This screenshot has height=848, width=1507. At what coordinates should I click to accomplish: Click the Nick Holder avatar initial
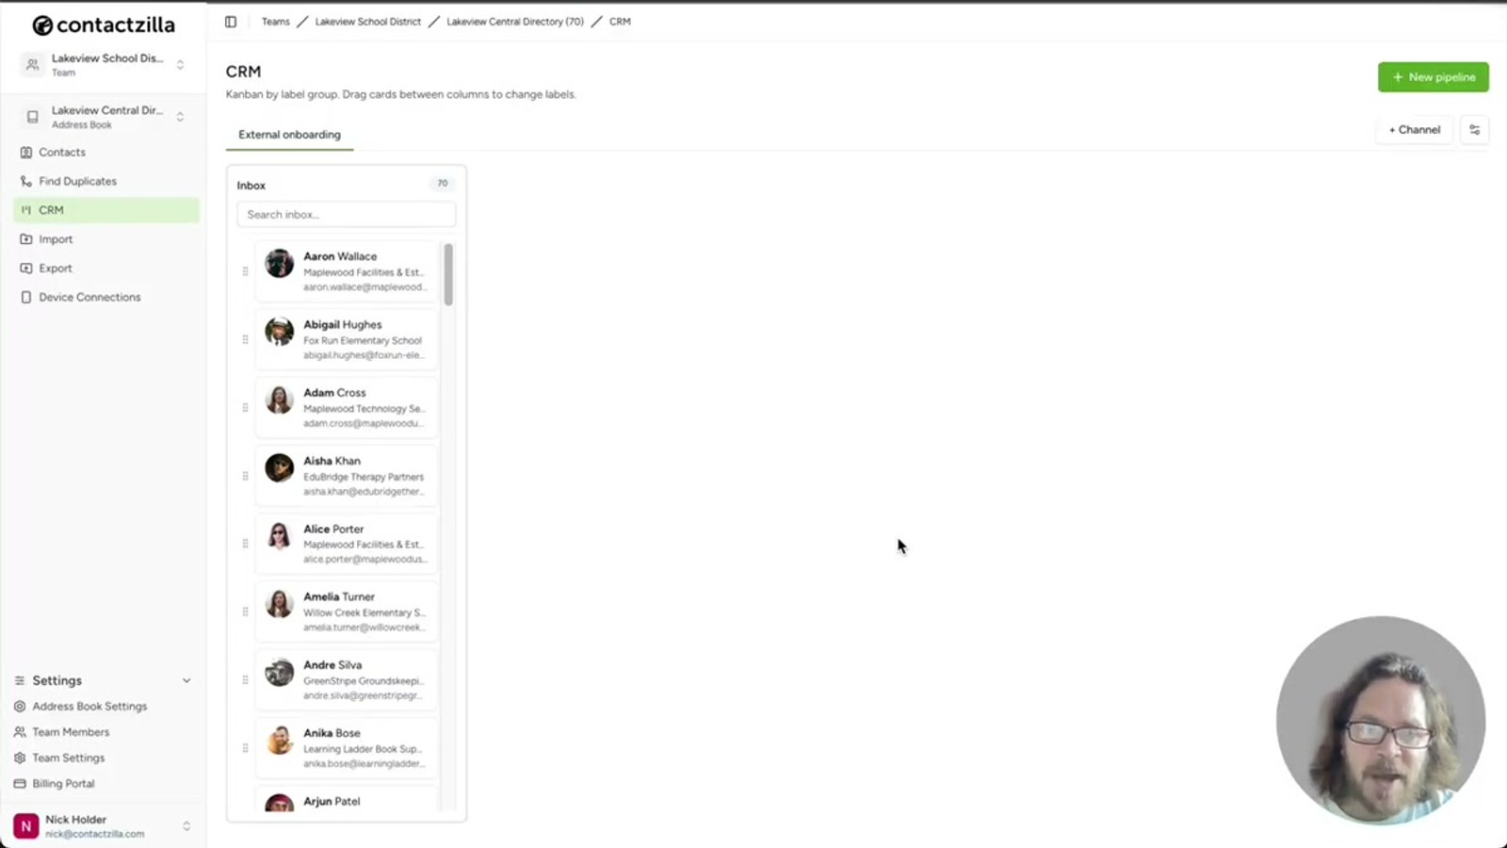click(26, 826)
